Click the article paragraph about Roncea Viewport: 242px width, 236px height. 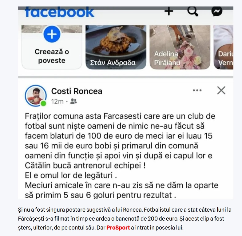125,219
